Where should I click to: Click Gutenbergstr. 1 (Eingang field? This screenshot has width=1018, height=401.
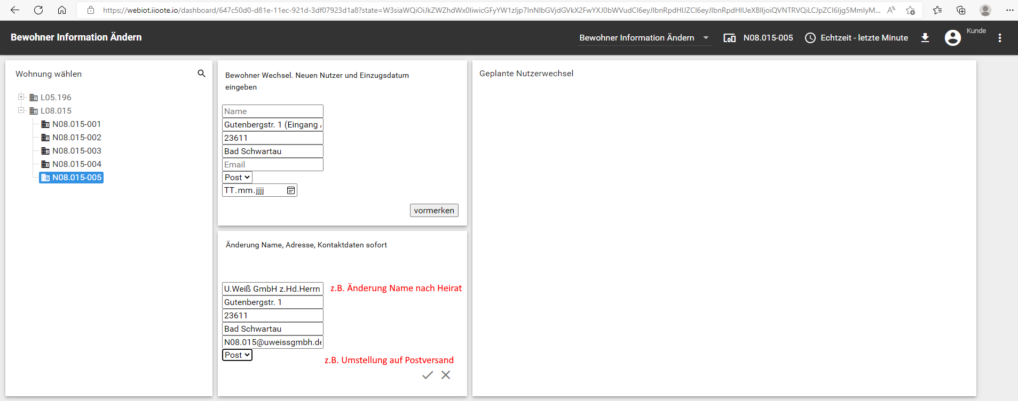point(273,125)
